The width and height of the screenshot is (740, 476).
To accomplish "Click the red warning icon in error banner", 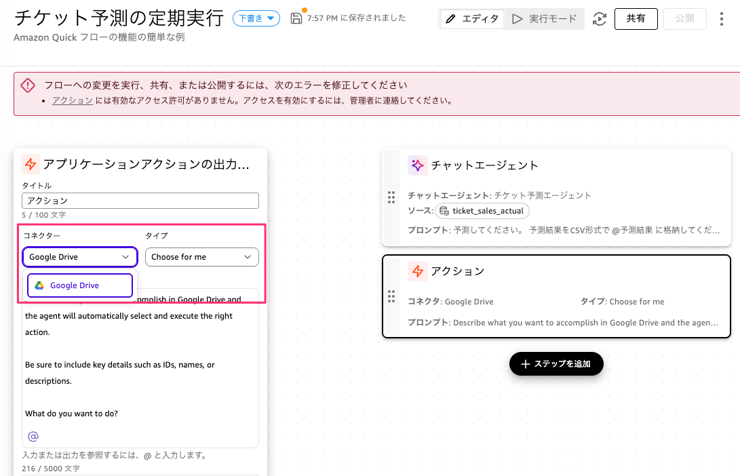I will point(28,85).
